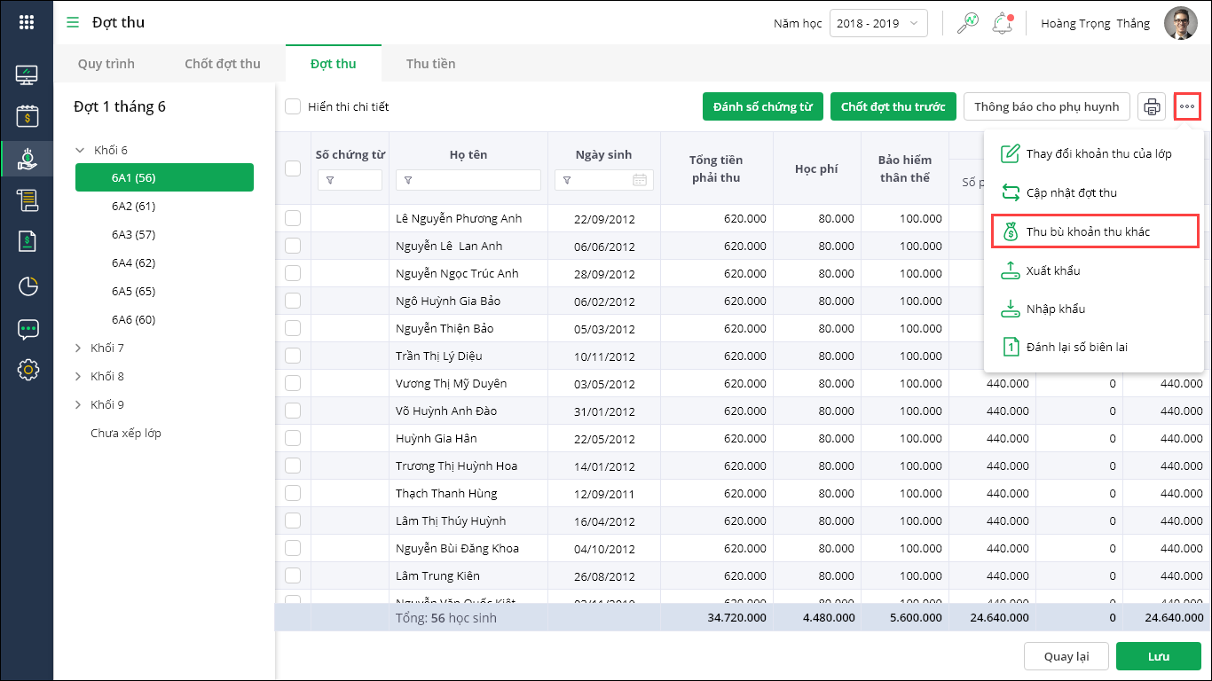
Task: Check the row for Lê Nguyễn Phương Anh
Action: tap(293, 218)
